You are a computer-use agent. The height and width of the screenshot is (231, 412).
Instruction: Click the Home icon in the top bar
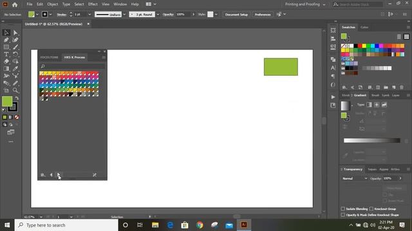[x=15, y=4]
